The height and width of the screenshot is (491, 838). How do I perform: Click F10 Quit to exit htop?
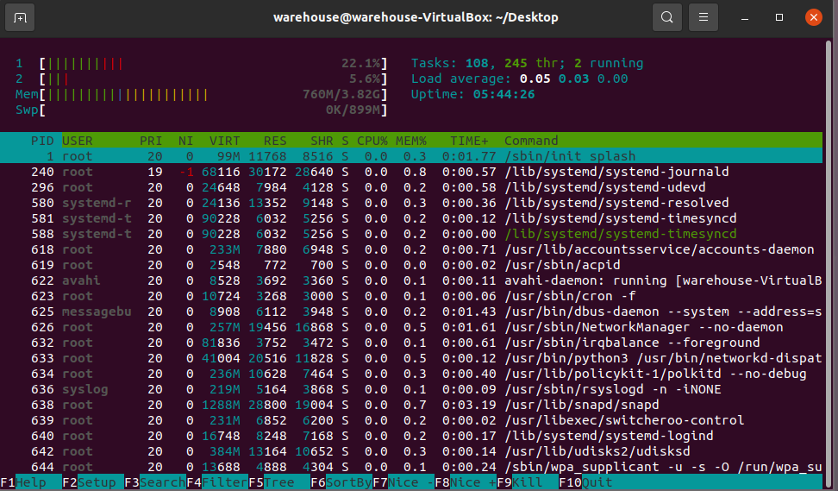[585, 482]
